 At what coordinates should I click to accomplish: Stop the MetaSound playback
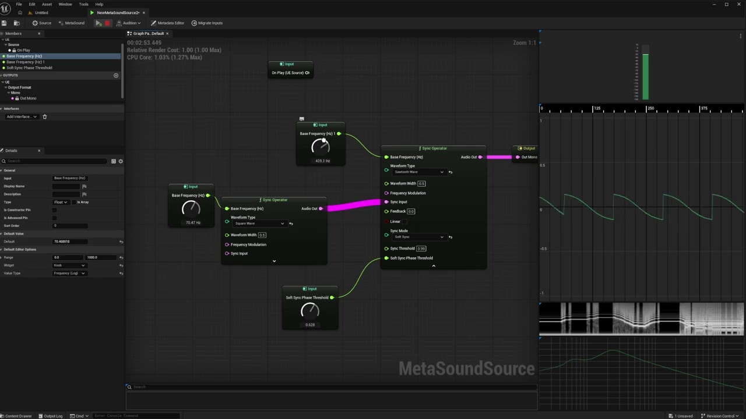[x=107, y=23]
